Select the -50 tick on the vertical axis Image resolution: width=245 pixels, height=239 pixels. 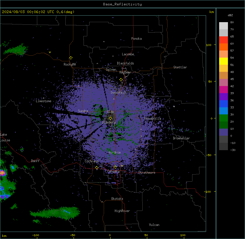tap(209, 155)
